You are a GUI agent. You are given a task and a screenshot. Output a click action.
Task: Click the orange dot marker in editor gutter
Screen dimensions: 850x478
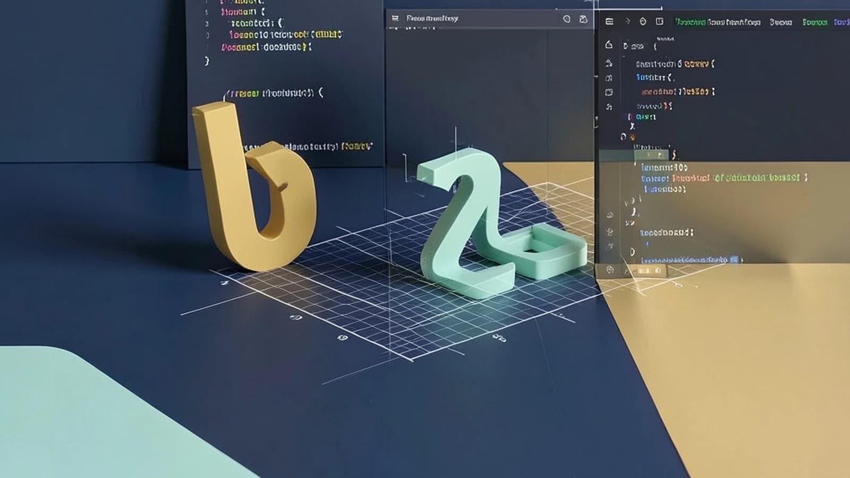point(633,137)
